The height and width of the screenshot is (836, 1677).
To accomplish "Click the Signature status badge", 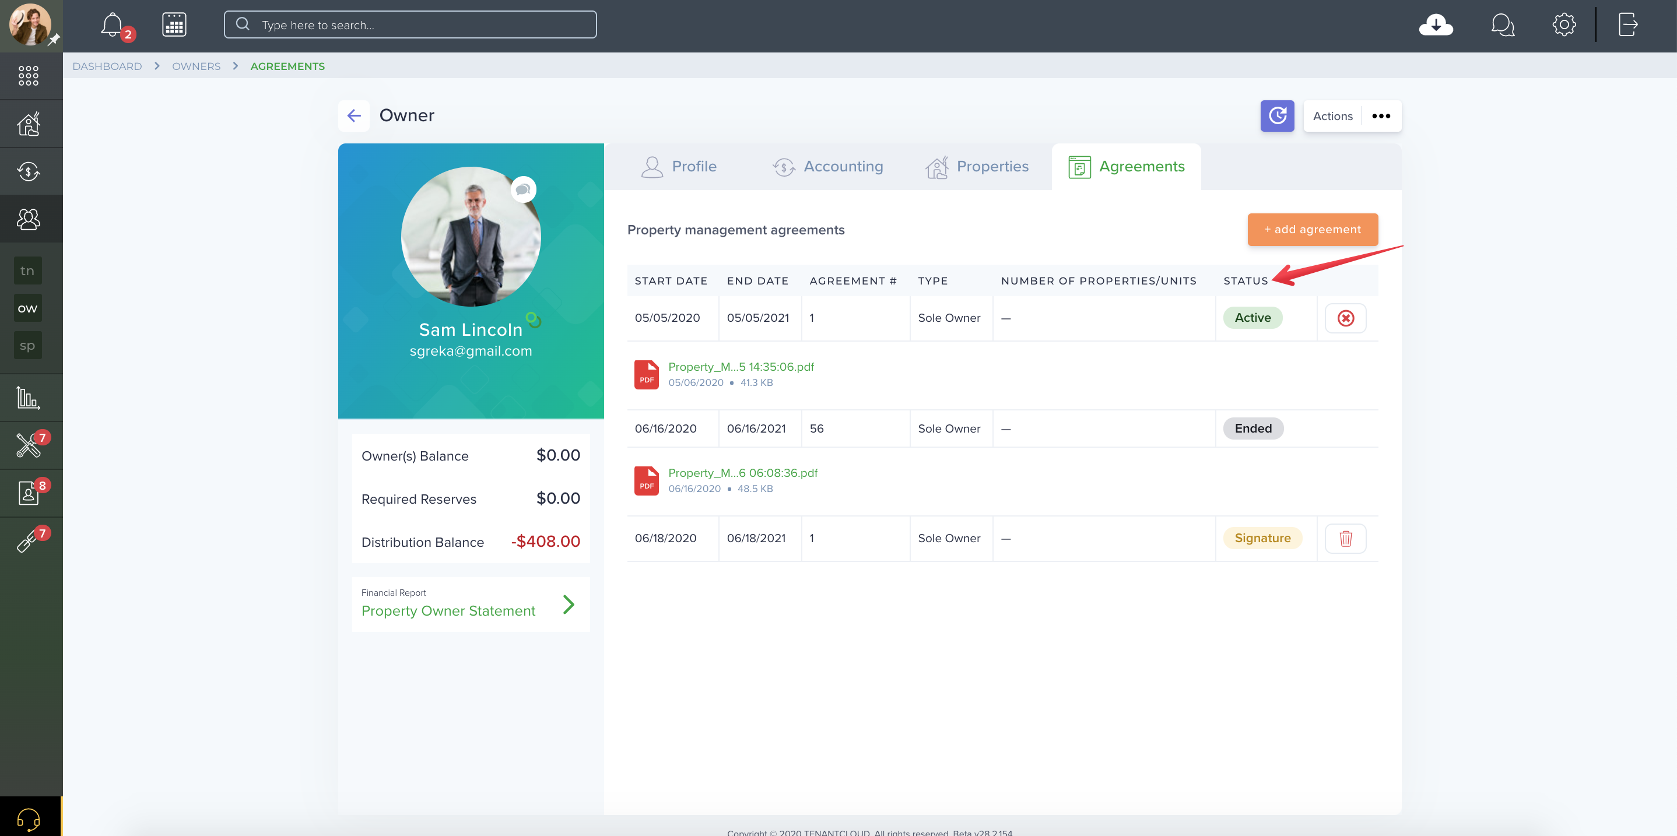I will [1262, 538].
